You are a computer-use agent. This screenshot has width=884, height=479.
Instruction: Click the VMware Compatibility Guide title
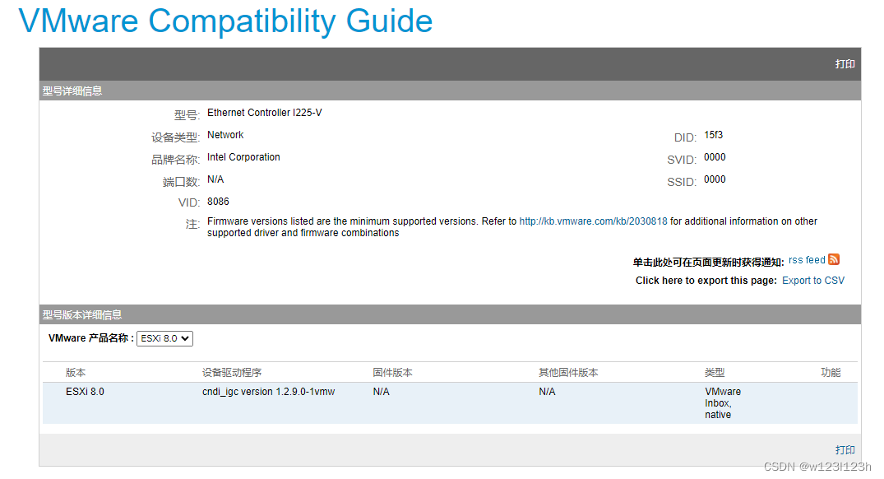tap(225, 21)
